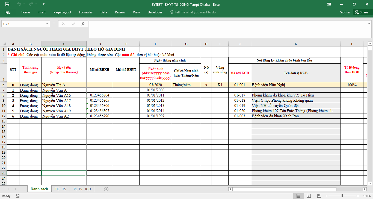
Task: Switch to Page Break Preview icon
Action: tap(318, 196)
